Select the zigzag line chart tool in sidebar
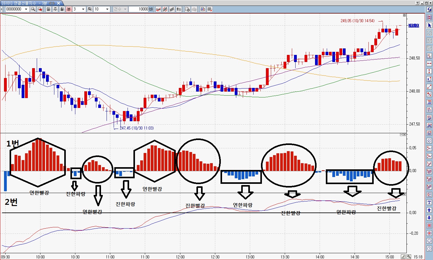Screen dimensions: 433x260 (x=429, y=56)
